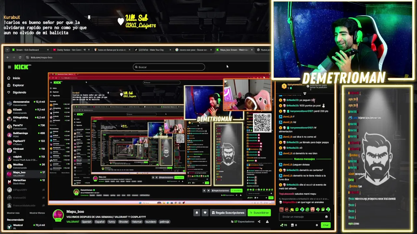Open Kimicaat channel in sidebar
Viewport: 417px width, 234px height.
[26, 150]
